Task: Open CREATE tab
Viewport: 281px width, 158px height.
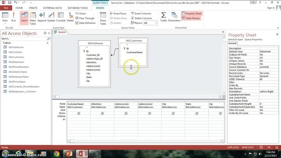Action: [33, 8]
